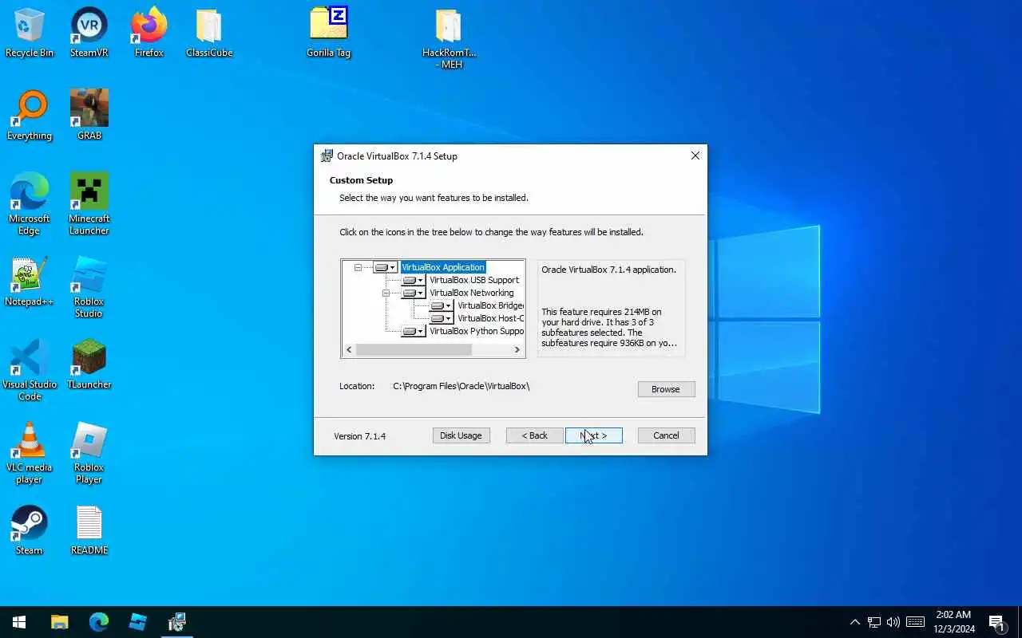Open the VirtualBox Networking feature dropdown
Screen dimensions: 1022x638
[x=413, y=293]
